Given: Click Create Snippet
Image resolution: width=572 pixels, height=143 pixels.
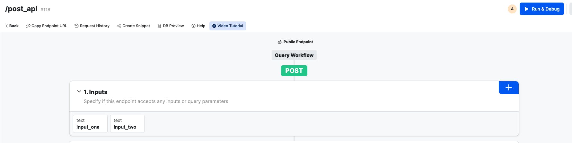Looking at the screenshot, I should coord(133,26).
